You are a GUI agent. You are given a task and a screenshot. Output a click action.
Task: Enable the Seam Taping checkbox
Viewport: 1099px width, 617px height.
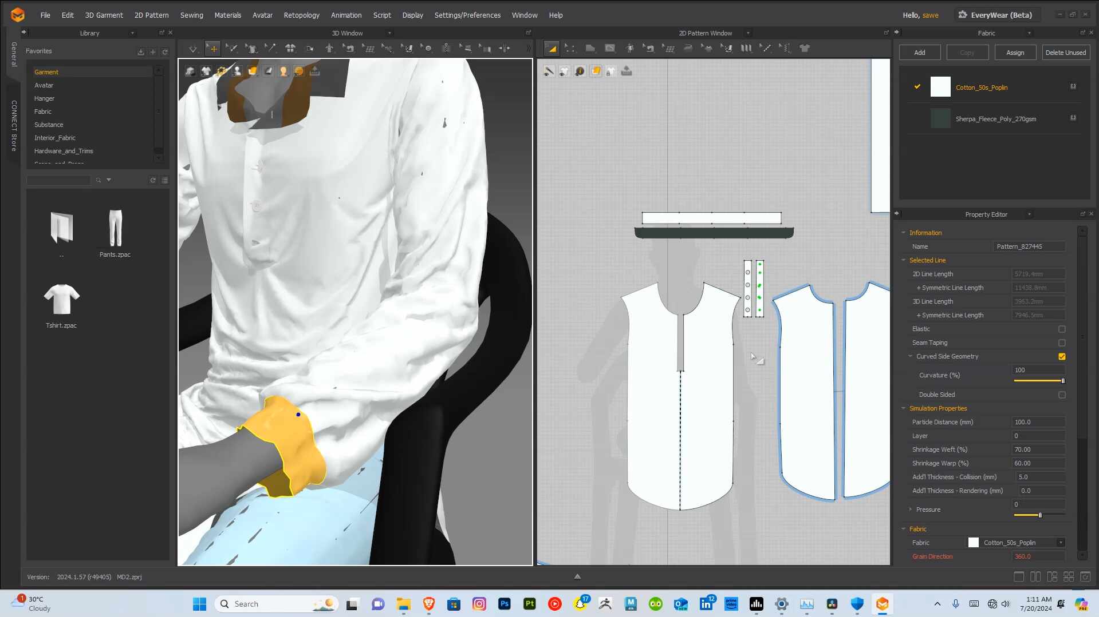coord(1062,343)
